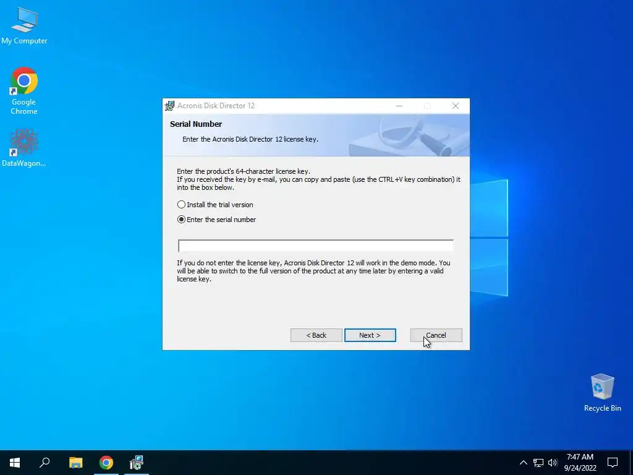
Task: Click 'Enter the Acronis Disk Director 12 license key.' text
Action: click(x=250, y=139)
